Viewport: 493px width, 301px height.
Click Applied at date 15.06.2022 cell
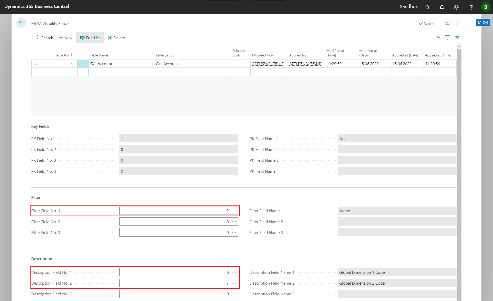click(407, 64)
